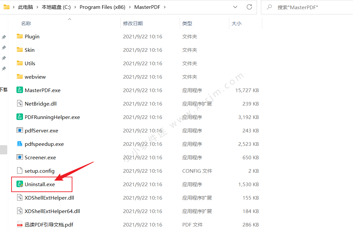Go to 此电脑 in breadcrumb
Image resolution: width=353 pixels, height=235 pixels.
pyautogui.click(x=25, y=7)
